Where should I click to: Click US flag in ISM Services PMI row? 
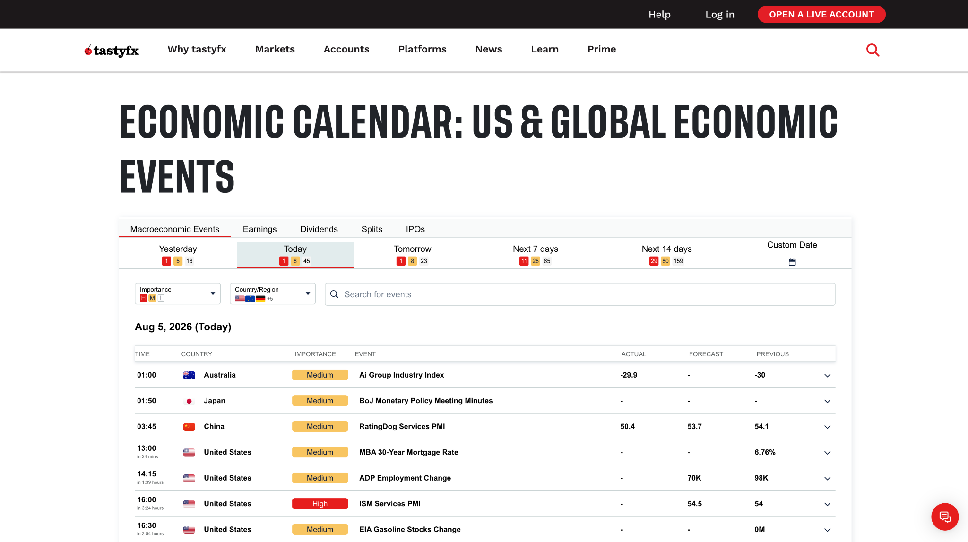coord(189,504)
